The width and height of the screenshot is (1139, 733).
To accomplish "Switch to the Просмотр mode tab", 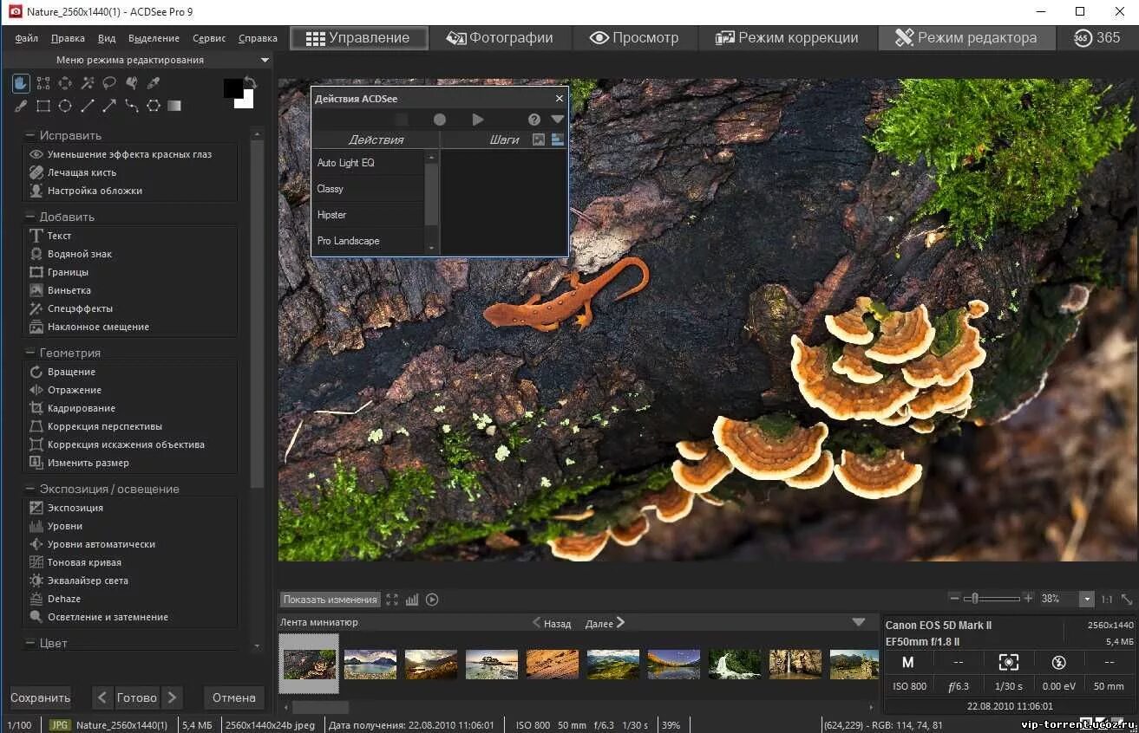I will (633, 38).
